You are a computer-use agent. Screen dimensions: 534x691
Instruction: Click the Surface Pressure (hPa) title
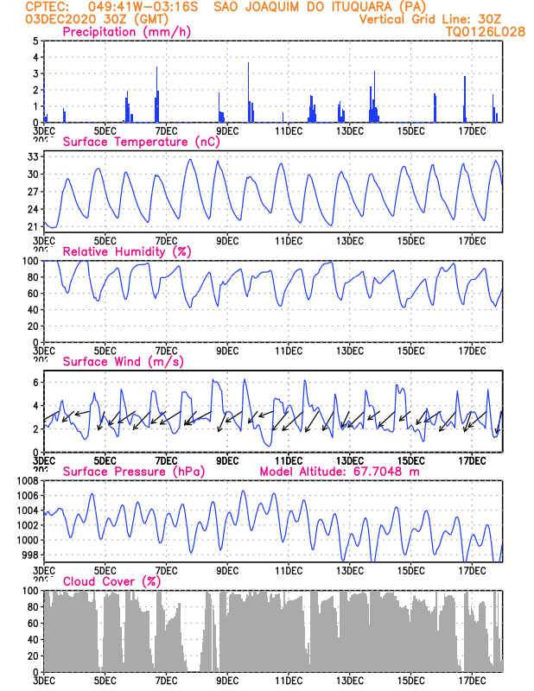pos(134,472)
